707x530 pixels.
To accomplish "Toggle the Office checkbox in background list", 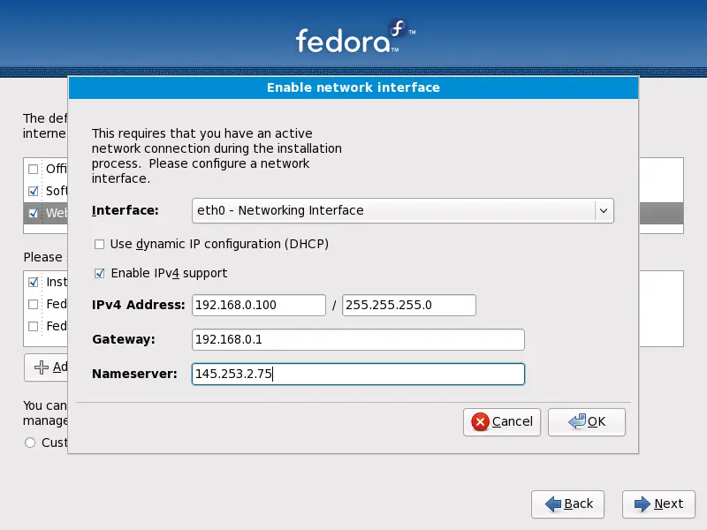I will click(x=33, y=169).
